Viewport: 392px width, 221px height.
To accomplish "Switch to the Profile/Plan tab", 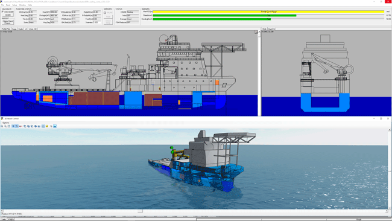I will pyautogui.click(x=6, y=29).
